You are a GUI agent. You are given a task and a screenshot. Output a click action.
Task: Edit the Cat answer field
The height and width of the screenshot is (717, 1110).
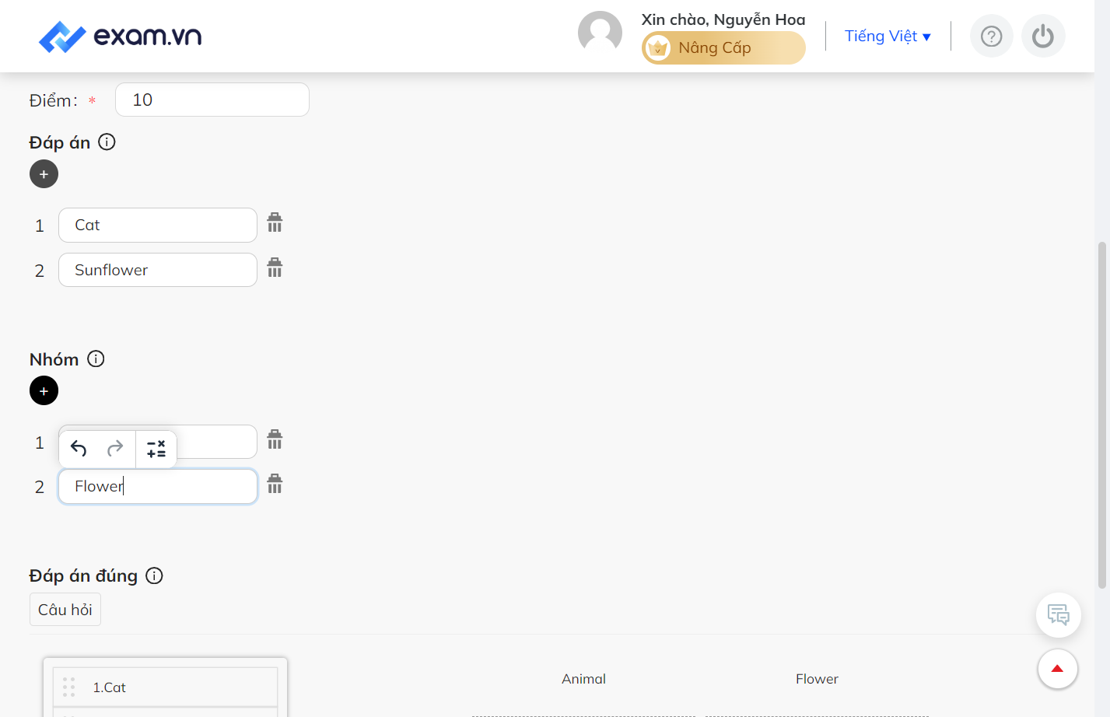tap(158, 225)
